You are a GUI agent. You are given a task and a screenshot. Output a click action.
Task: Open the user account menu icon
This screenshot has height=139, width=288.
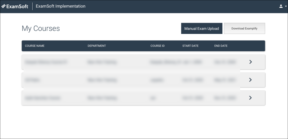click(x=283, y=6)
